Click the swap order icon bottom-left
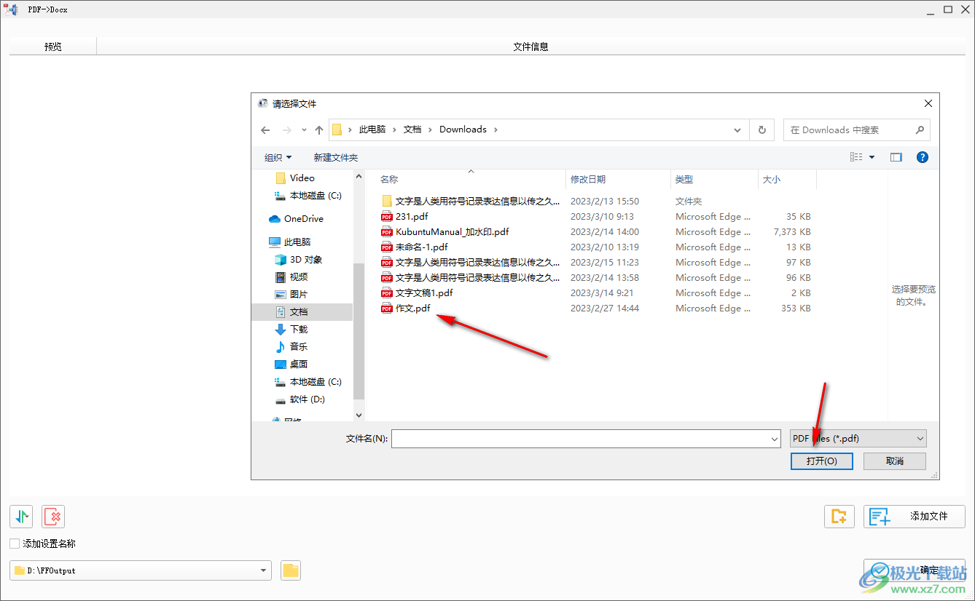975x601 pixels. coord(21,517)
